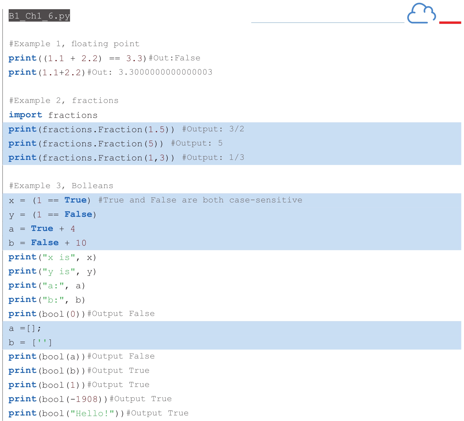Click the red bar beside the cloud
This screenshot has width=464, height=421.
point(450,23)
